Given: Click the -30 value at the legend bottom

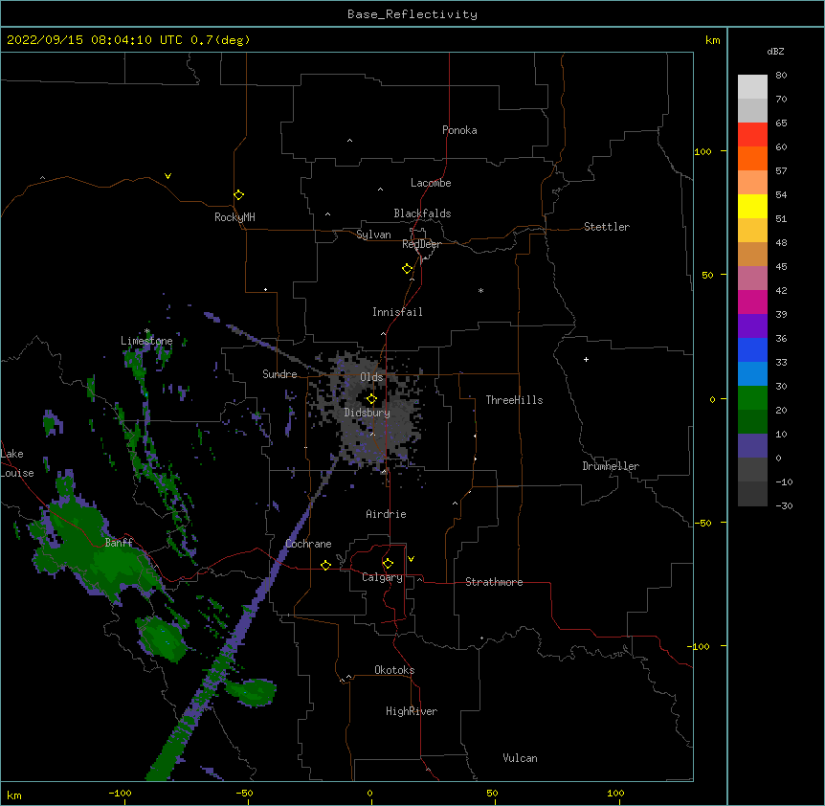Looking at the screenshot, I should coord(784,506).
